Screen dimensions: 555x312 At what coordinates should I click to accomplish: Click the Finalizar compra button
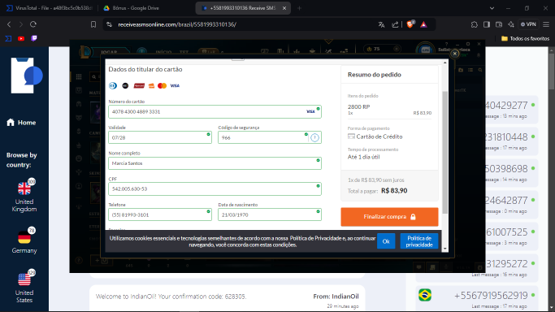click(x=389, y=217)
